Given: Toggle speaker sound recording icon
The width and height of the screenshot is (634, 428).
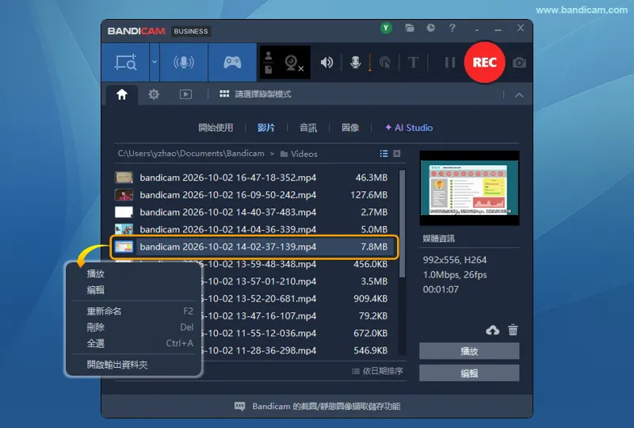Looking at the screenshot, I should 327,63.
